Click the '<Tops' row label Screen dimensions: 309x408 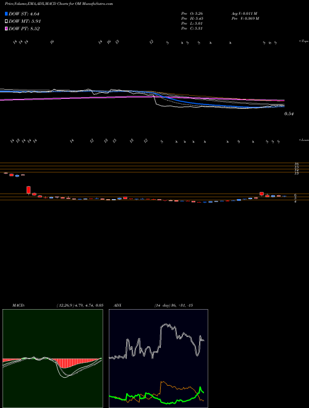[x=303, y=41]
